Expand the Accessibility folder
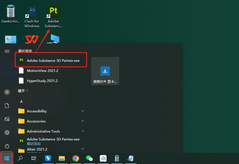This screenshot has width=239, height=164. (37, 111)
